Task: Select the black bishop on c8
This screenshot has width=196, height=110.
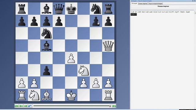Action: (x=47, y=9)
